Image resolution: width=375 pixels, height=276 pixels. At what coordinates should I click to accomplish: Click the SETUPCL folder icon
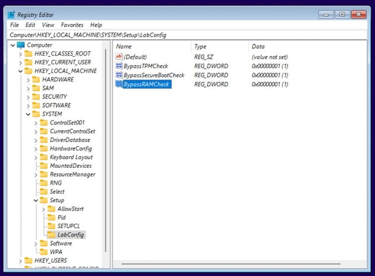[x=52, y=226]
